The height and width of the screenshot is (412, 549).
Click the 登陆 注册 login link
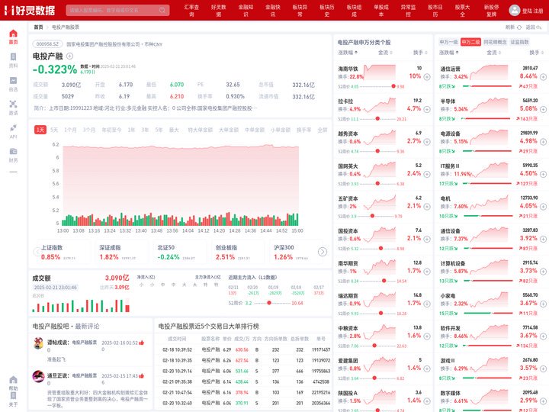[532, 11]
